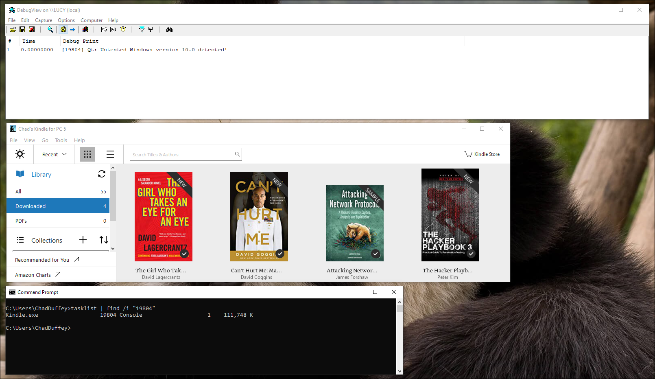Viewport: 655px width, 379px height.
Task: Click the Collections list icon
Action: [20, 240]
